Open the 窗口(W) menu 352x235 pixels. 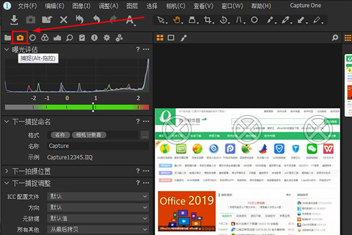click(232, 6)
